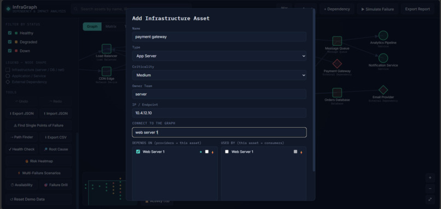The image size is (441, 209).
Task: Click the Export Report button
Action: click(417, 9)
